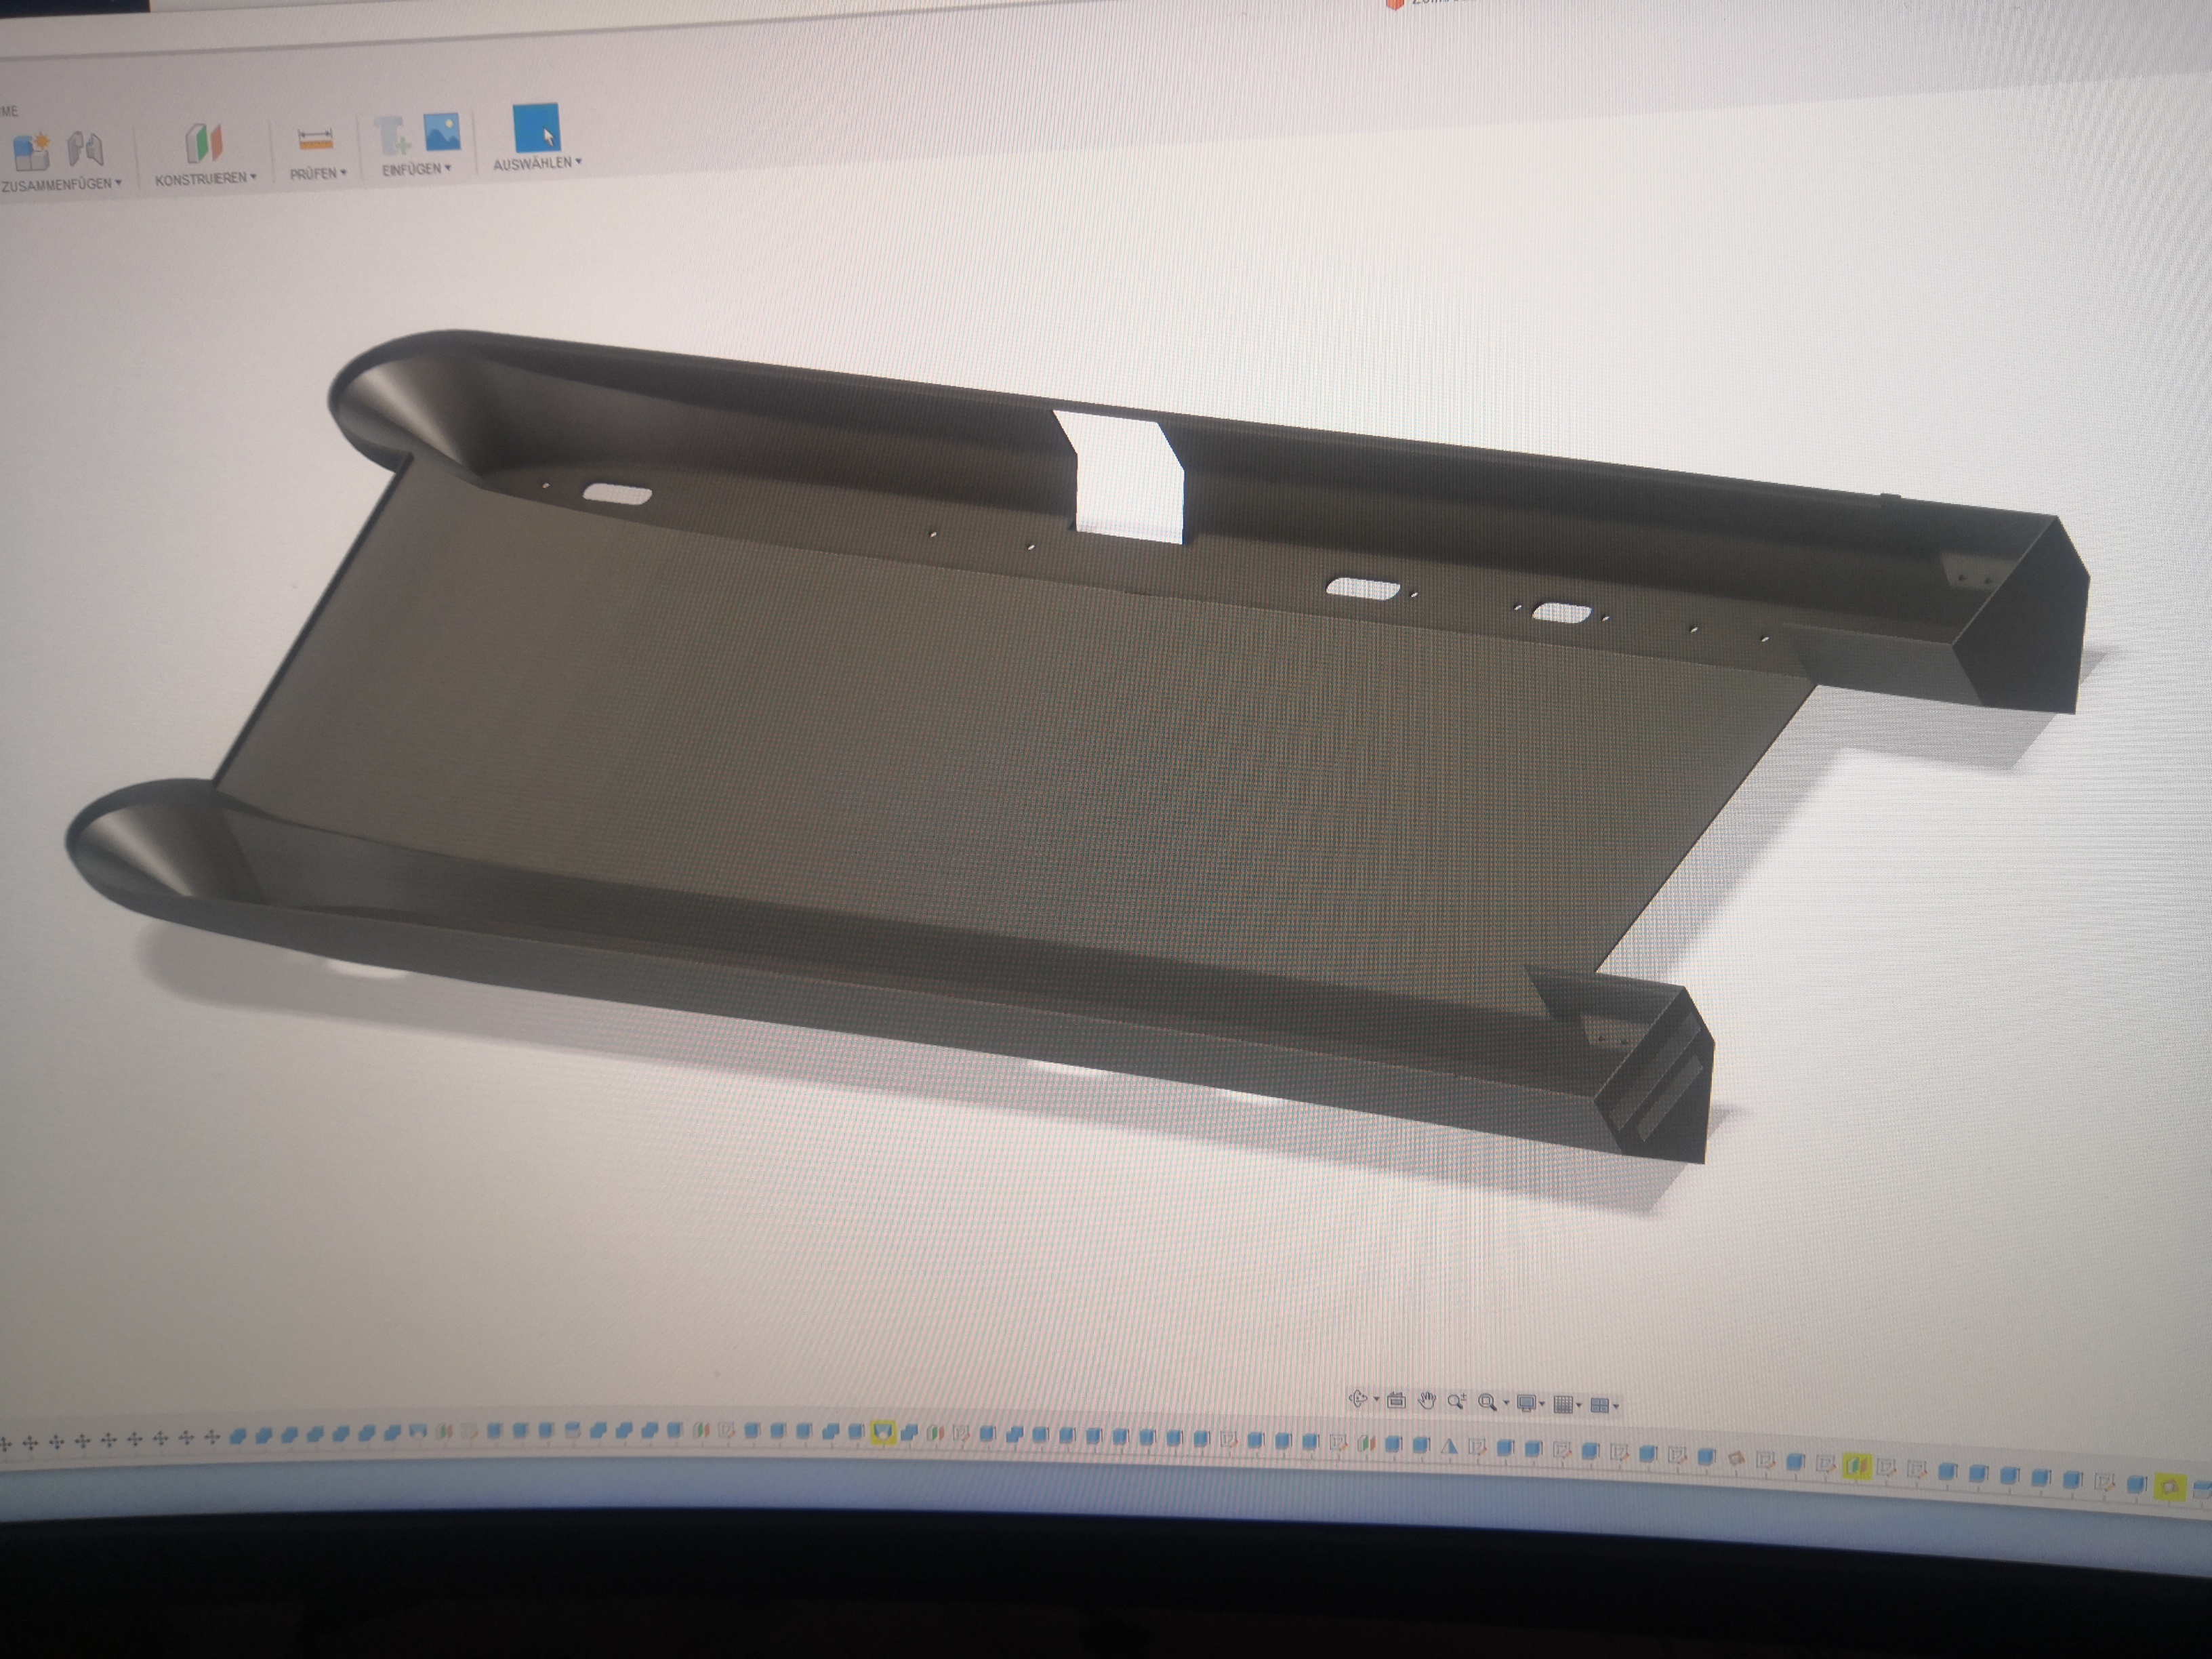Open the Viewports layout icon
The width and height of the screenshot is (2212, 1659).
(1599, 1406)
